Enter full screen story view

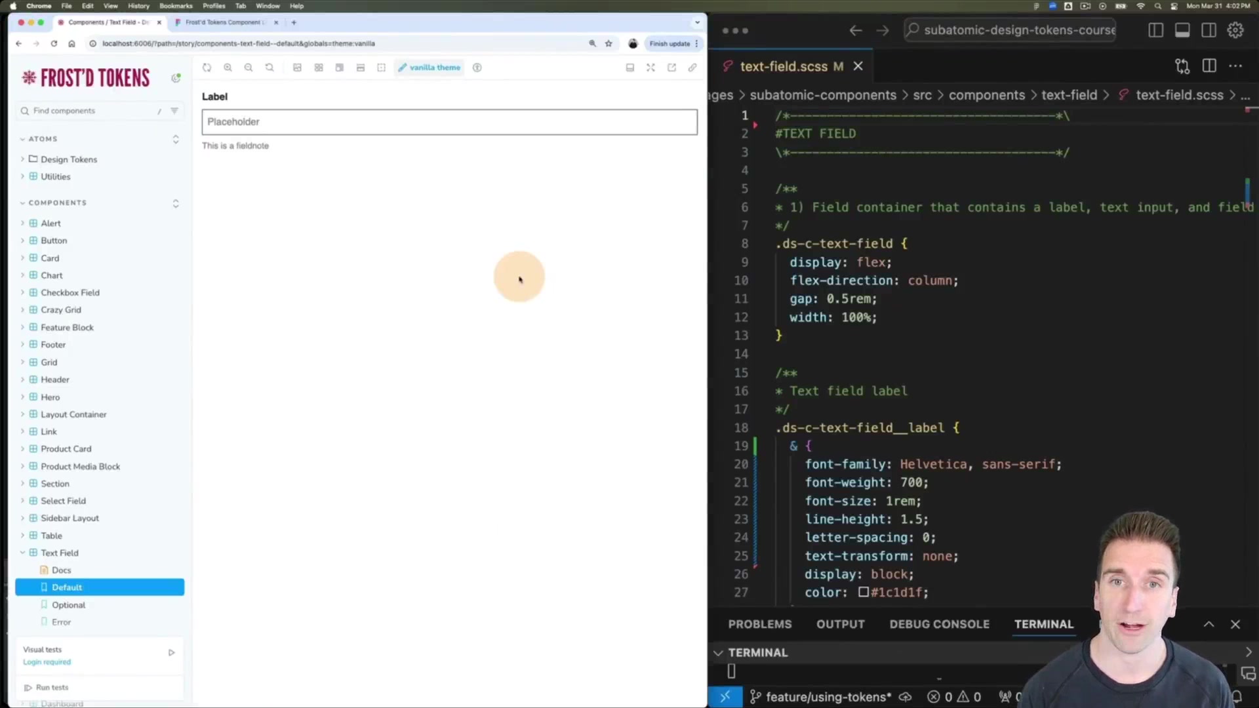[650, 68]
